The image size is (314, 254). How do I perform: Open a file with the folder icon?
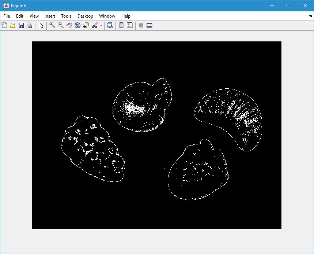(13, 25)
